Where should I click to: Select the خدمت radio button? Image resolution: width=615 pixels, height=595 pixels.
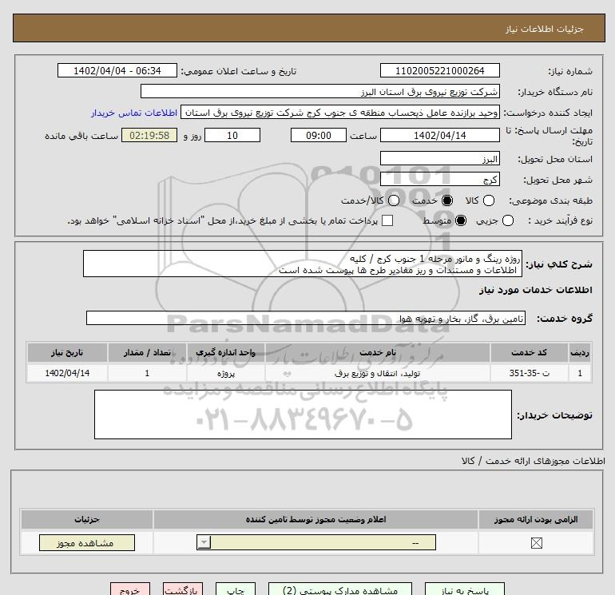click(446, 200)
